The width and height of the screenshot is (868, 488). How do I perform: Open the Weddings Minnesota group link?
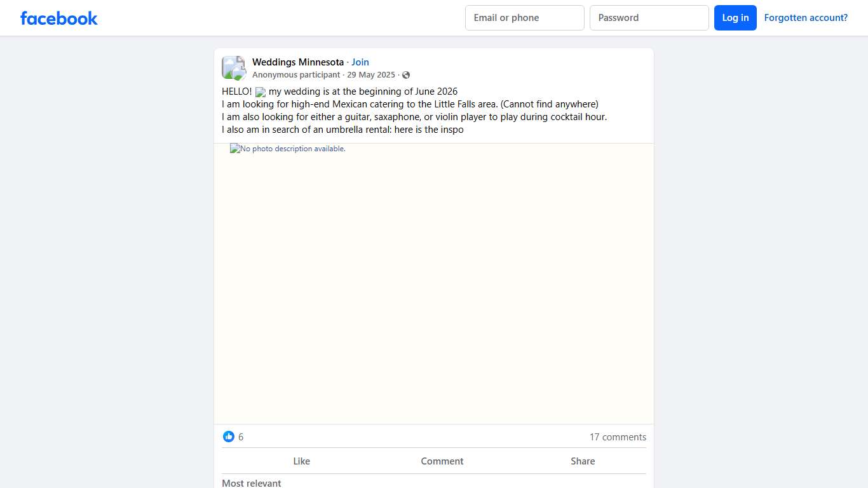tap(297, 62)
